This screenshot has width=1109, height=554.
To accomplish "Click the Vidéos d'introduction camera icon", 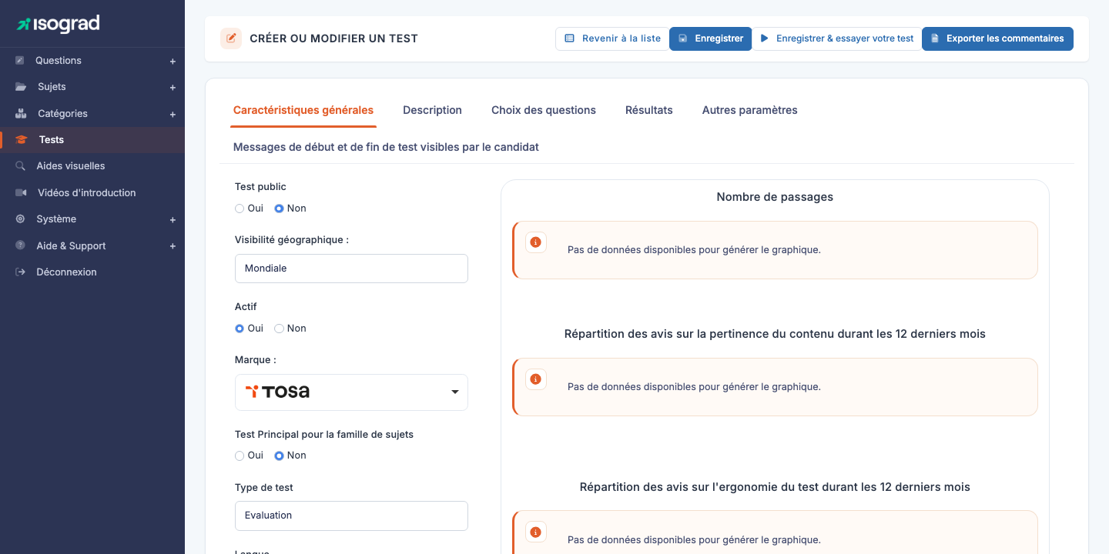I will tap(21, 193).
